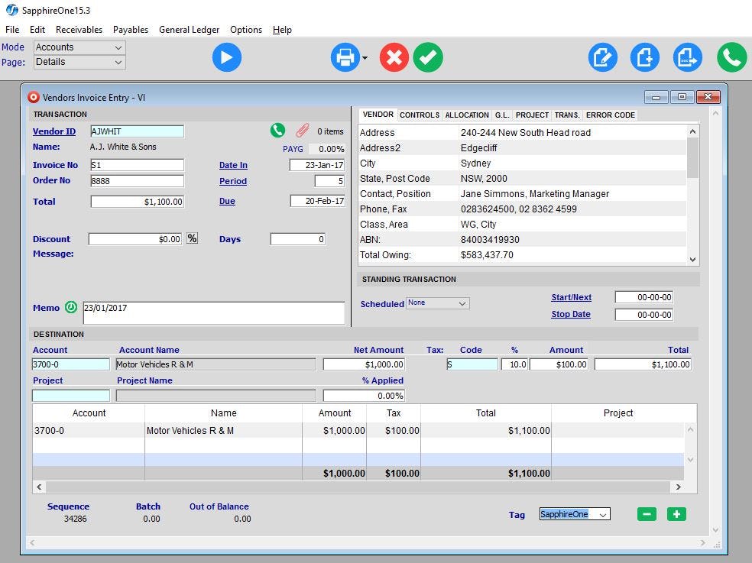Click the red paperclip attachments icon
Viewport: 752px width, 563px height.
click(x=303, y=131)
